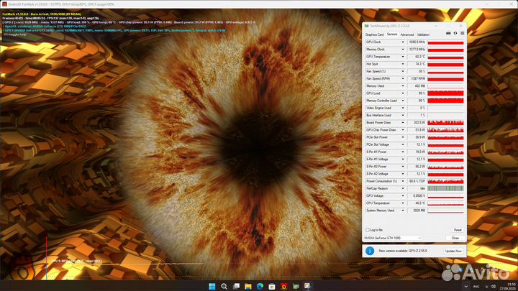518x291 pixels.
Task: Open the NVIDIA GeForce GTX 1080 selector
Action: point(393,238)
